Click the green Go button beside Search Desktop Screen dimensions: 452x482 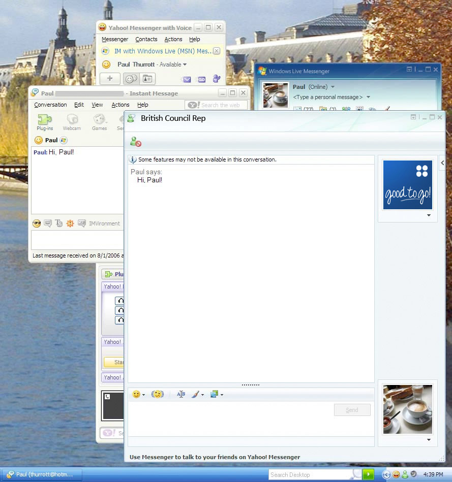click(368, 474)
